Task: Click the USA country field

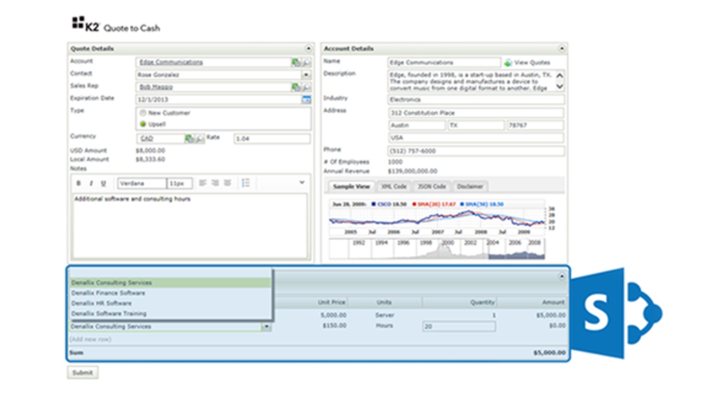Action: (476, 138)
